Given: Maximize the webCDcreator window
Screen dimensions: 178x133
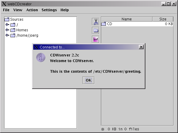Looking at the screenshot, I should [x=169, y=4].
